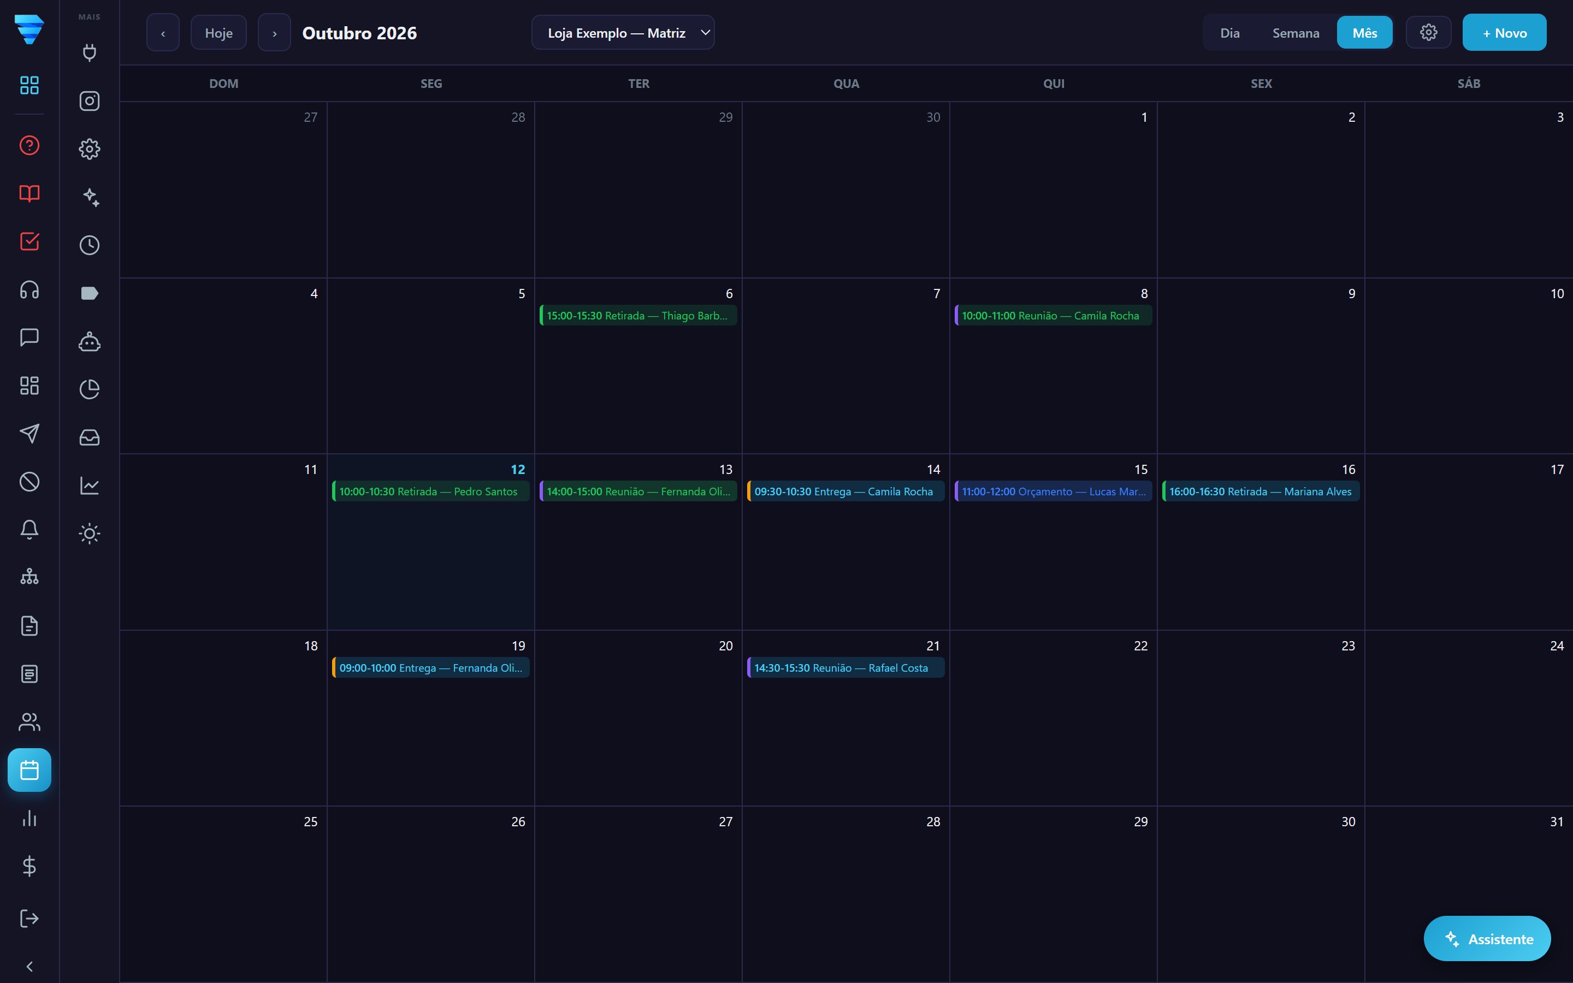The image size is (1573, 983).
Task: Open the inbox tray icon
Action: (x=90, y=437)
